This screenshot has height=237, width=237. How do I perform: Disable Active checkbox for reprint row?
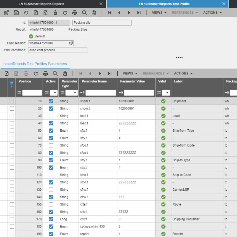tap(51, 234)
